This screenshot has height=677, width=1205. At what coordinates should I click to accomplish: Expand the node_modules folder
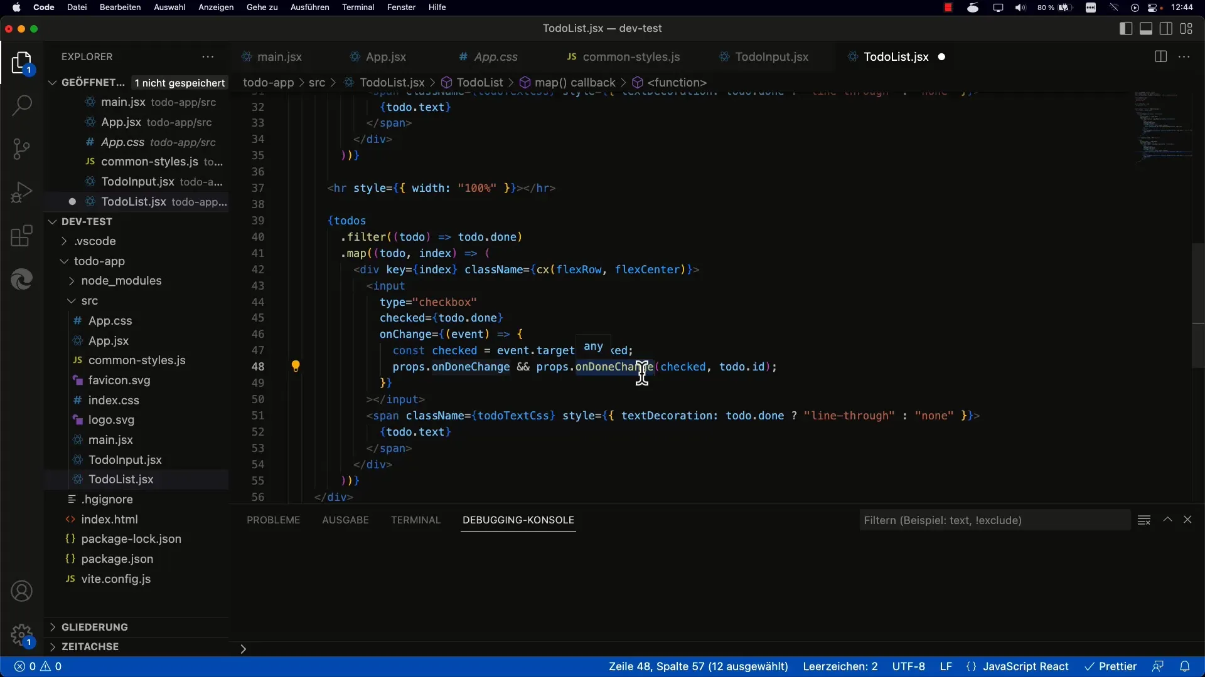click(x=71, y=281)
